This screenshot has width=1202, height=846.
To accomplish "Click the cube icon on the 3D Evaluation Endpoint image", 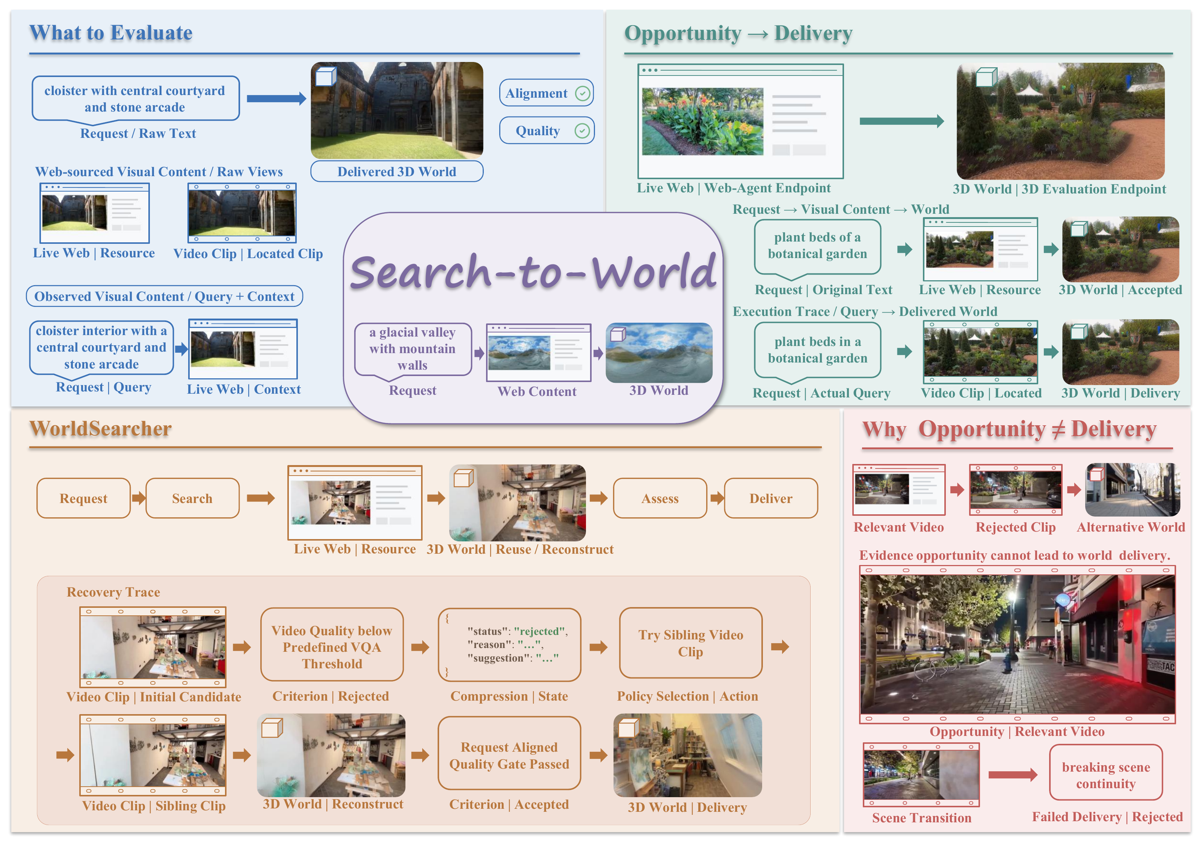I will tap(987, 77).
